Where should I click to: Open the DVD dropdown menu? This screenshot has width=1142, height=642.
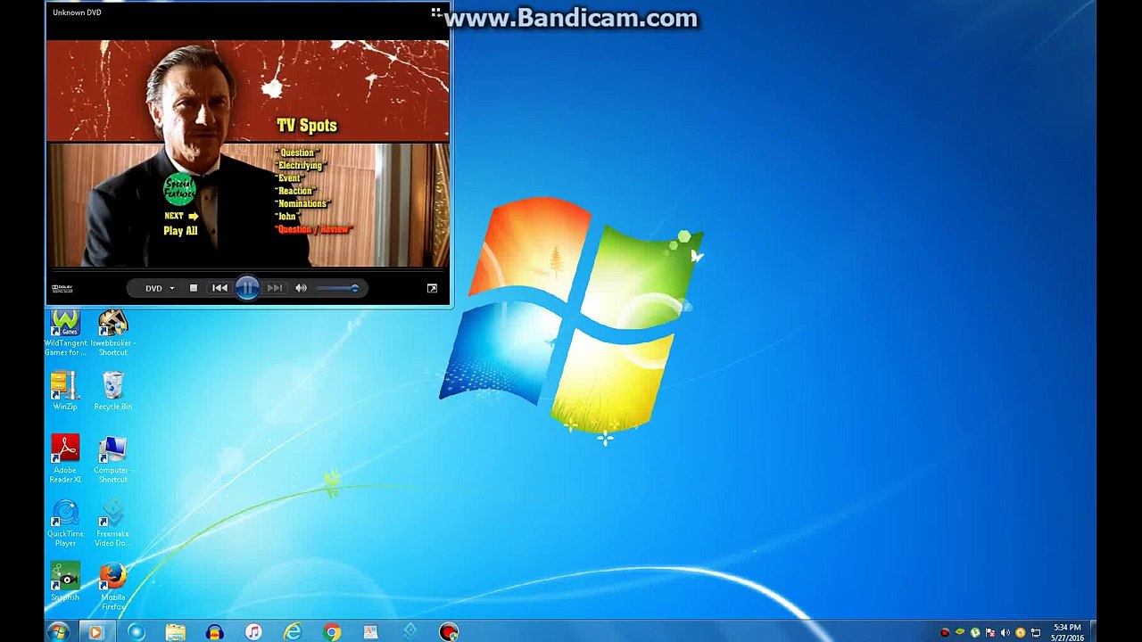(160, 288)
